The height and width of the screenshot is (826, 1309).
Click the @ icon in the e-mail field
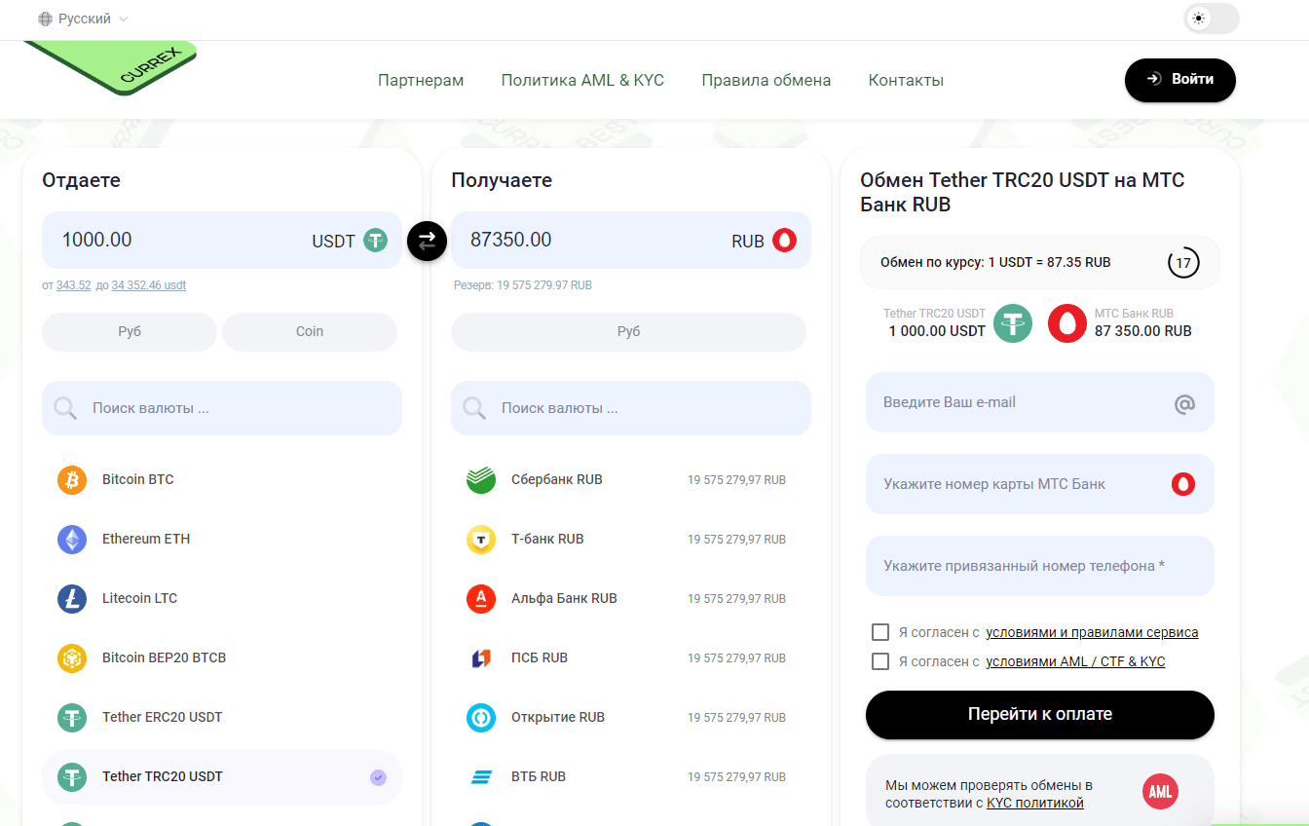(x=1184, y=403)
